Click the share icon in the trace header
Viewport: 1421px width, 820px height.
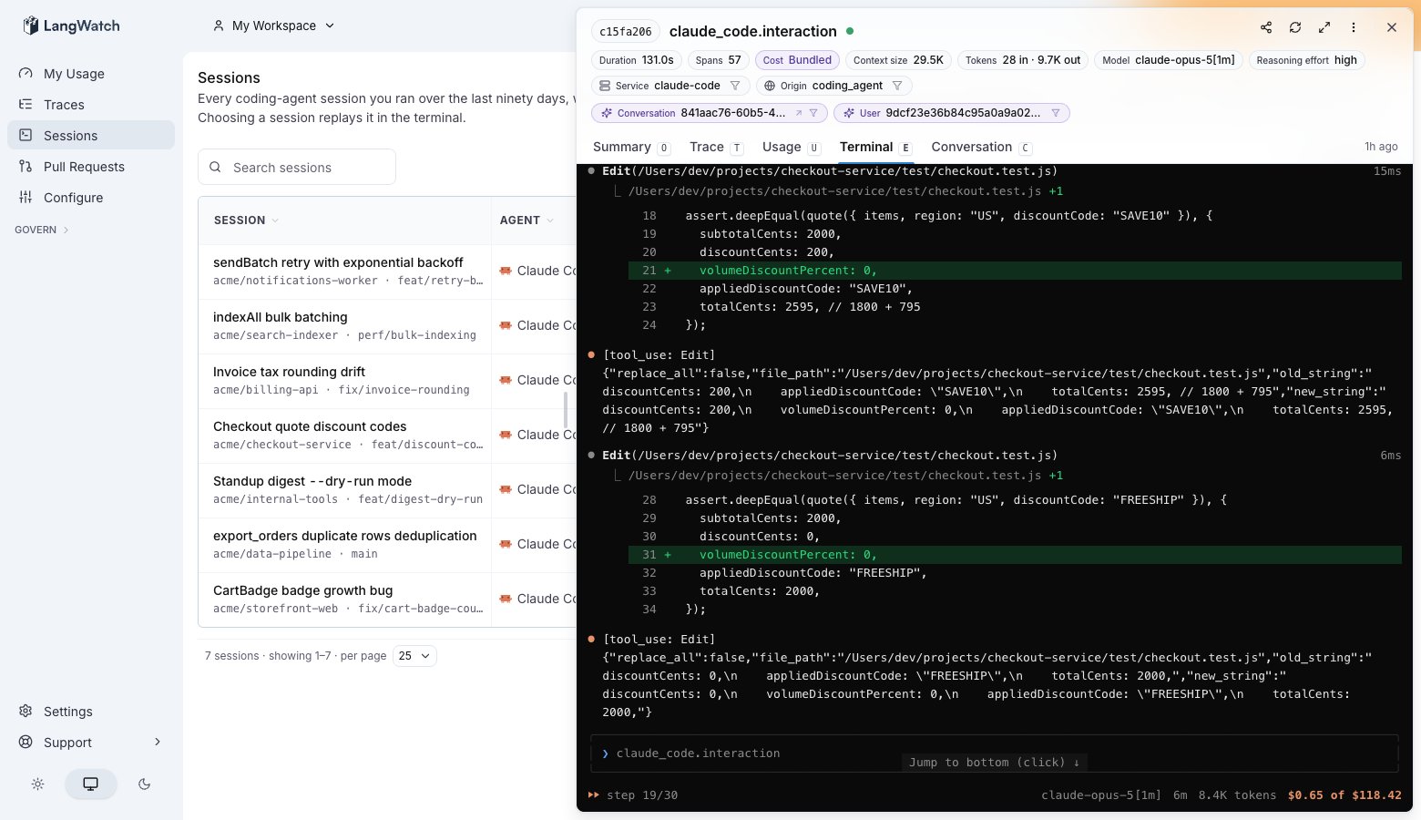click(x=1266, y=27)
